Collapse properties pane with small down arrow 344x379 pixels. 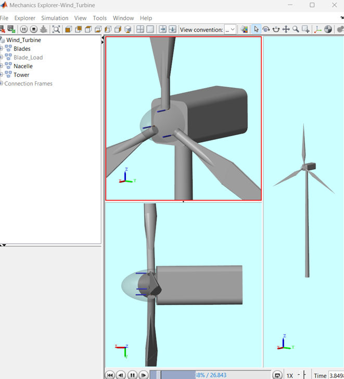coord(4,245)
